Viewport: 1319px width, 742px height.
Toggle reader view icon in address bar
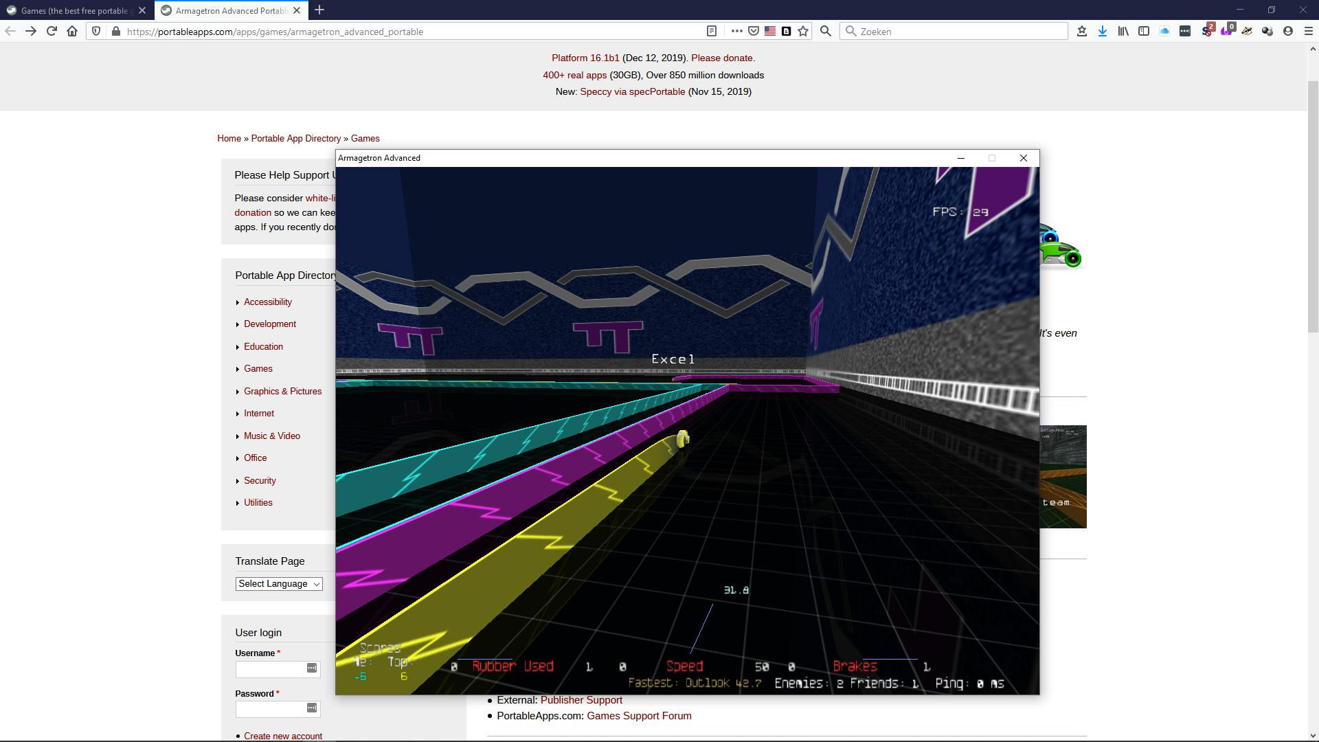tap(712, 31)
